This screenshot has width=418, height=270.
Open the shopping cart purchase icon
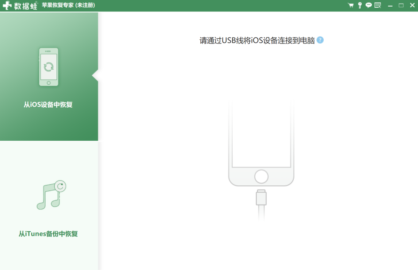(x=351, y=5)
